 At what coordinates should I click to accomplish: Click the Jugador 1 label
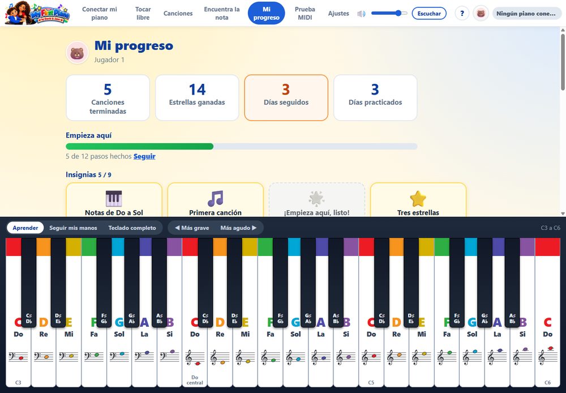109,60
